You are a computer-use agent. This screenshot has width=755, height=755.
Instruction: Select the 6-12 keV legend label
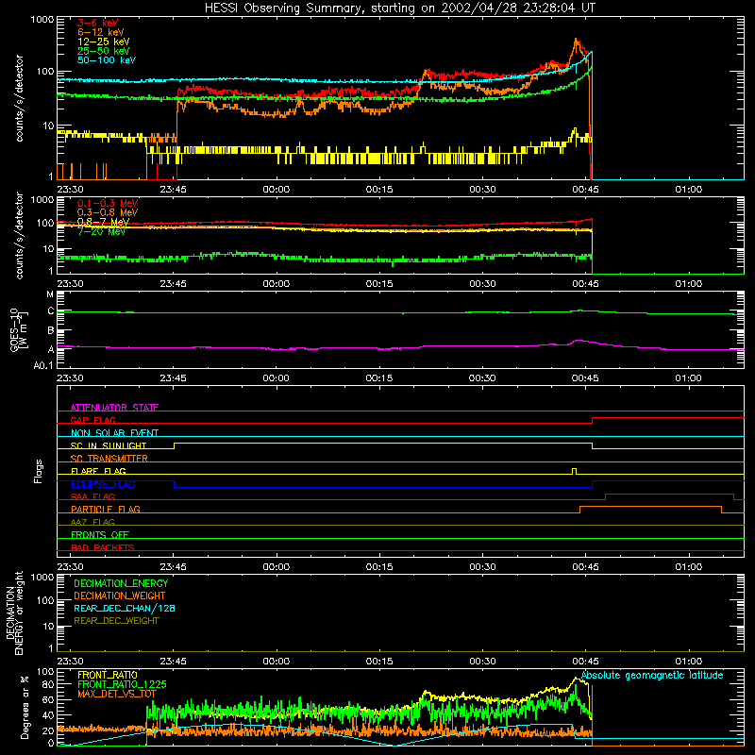pyautogui.click(x=101, y=32)
